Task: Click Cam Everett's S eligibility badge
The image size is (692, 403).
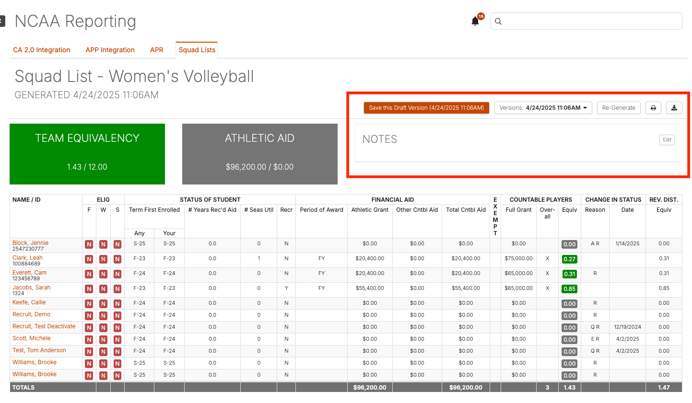Action: point(117,274)
